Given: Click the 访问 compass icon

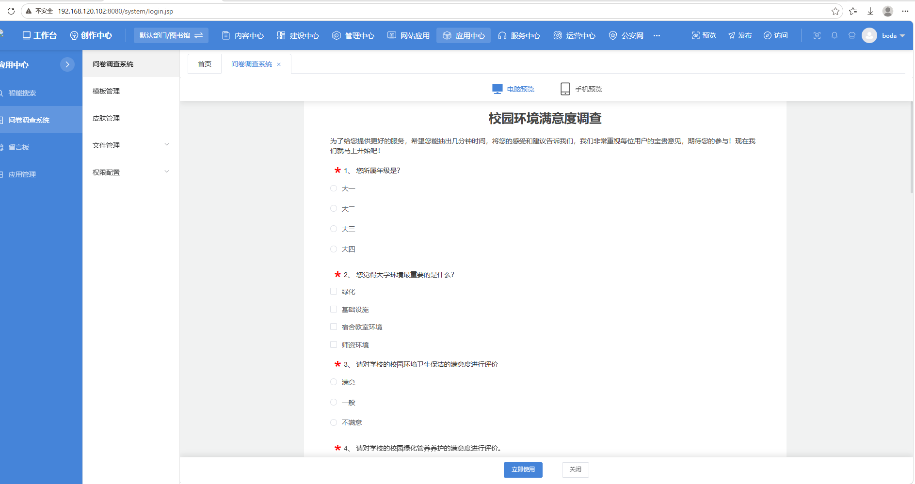Looking at the screenshot, I should 768,35.
